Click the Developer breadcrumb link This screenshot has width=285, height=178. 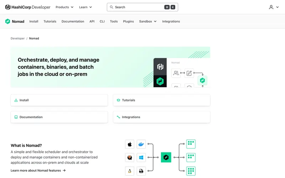[17, 38]
